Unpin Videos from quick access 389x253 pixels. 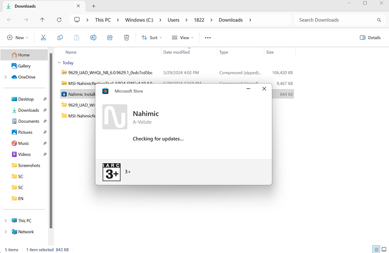coord(45,154)
